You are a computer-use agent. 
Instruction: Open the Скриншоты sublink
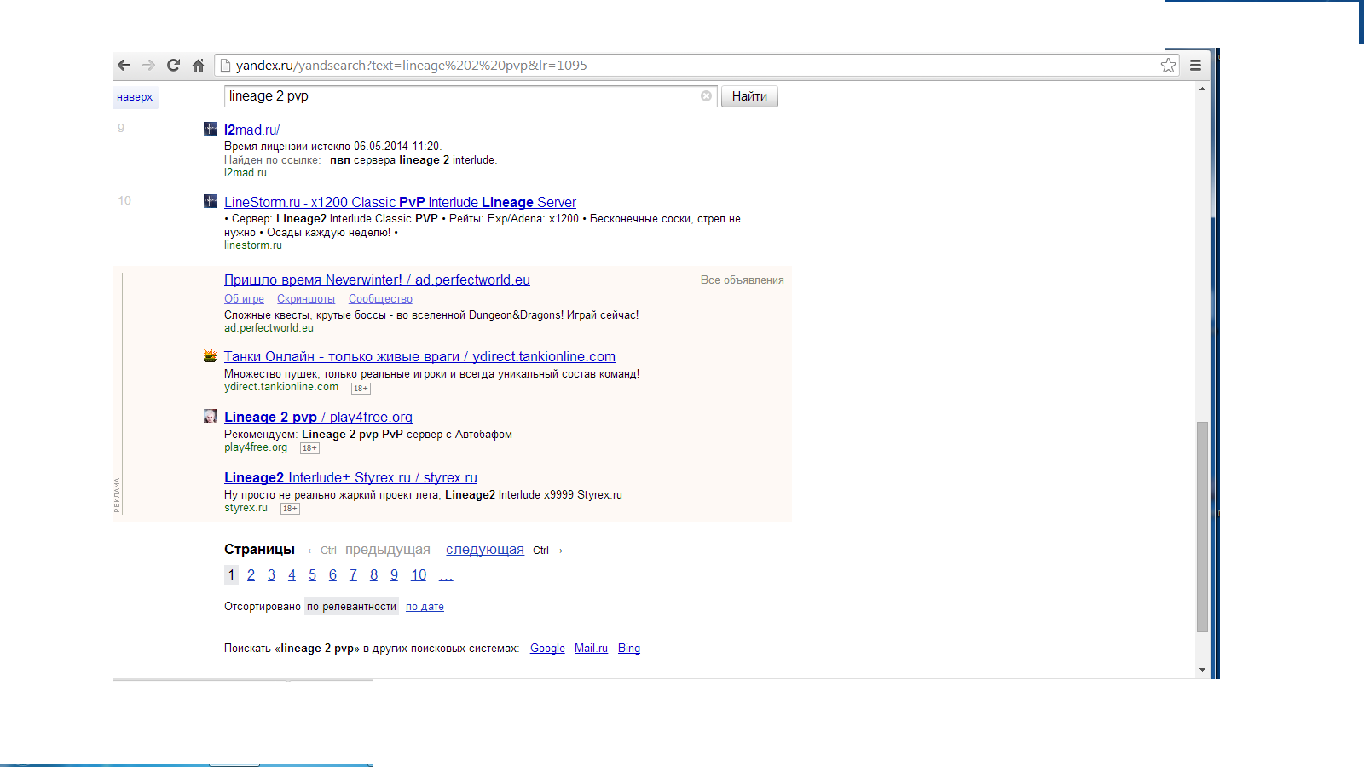click(x=306, y=299)
